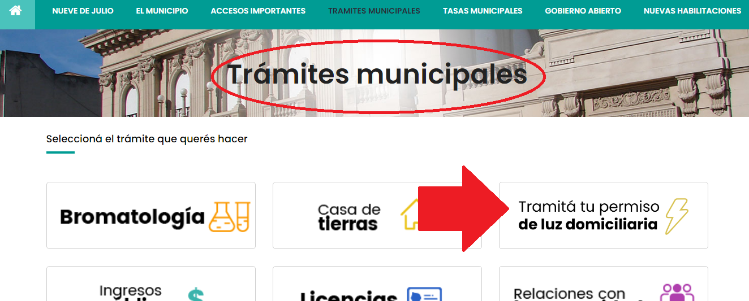Select Accesos Importantes in the navbar

pos(258,11)
